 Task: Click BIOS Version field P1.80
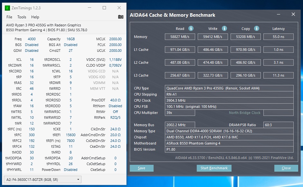pos(229,150)
